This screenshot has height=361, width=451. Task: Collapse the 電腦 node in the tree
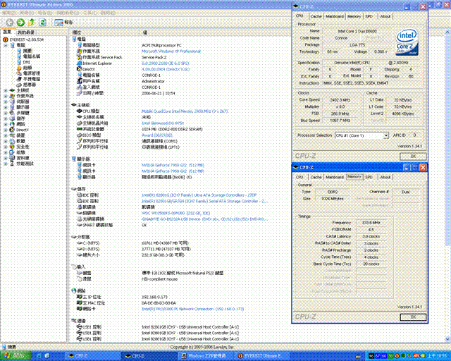pyautogui.click(x=6, y=45)
